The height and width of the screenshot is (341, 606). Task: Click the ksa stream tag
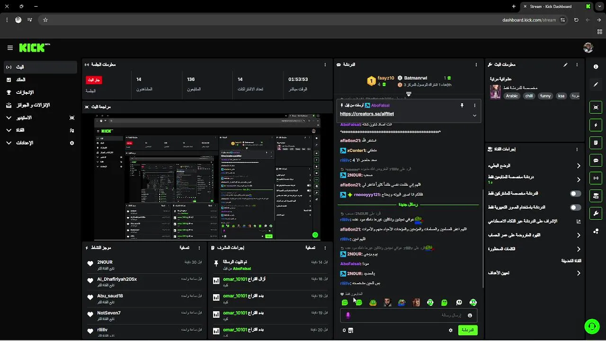pyautogui.click(x=561, y=96)
